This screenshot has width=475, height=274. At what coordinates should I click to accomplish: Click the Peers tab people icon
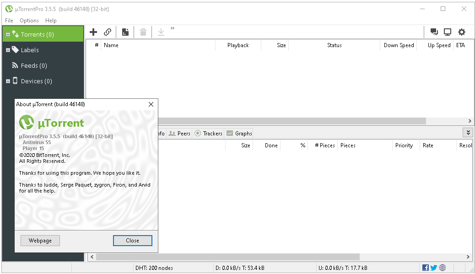172,133
